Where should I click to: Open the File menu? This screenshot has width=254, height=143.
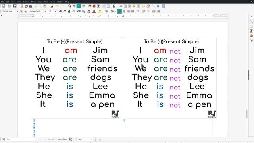tap(2, 2)
